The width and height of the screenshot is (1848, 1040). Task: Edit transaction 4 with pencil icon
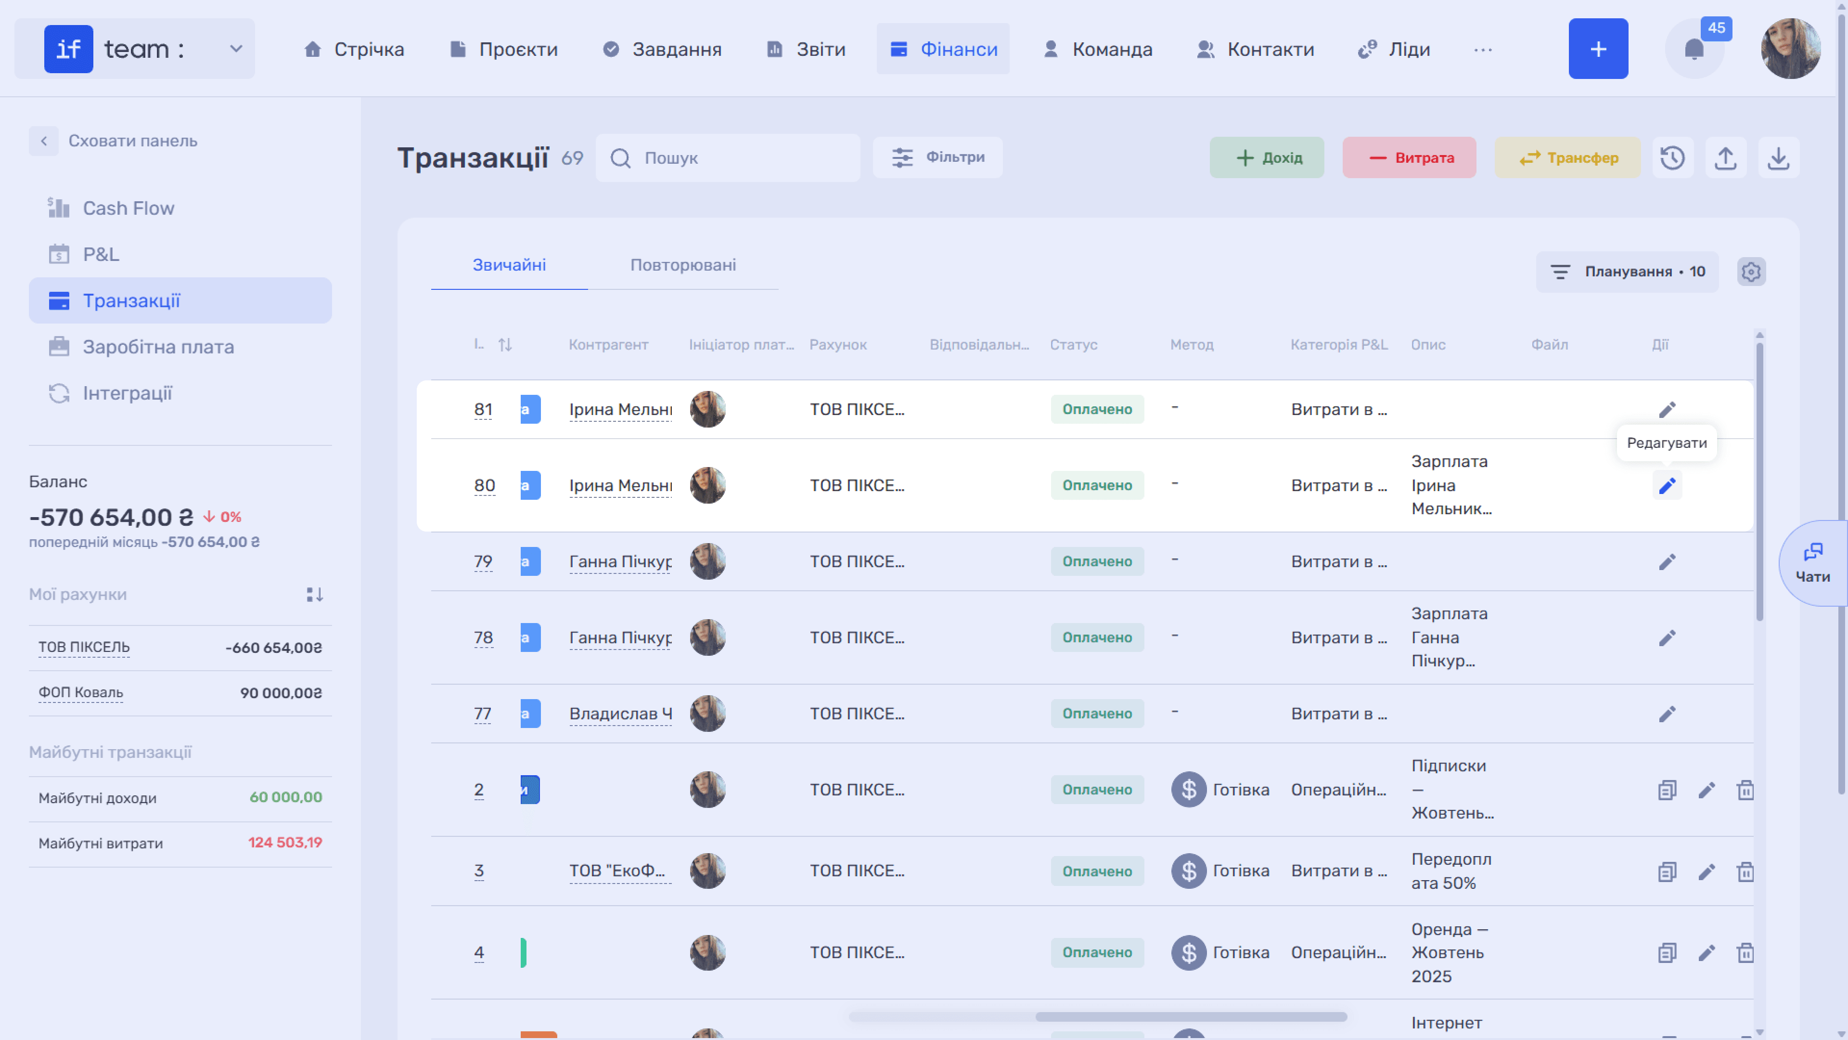[x=1707, y=953]
